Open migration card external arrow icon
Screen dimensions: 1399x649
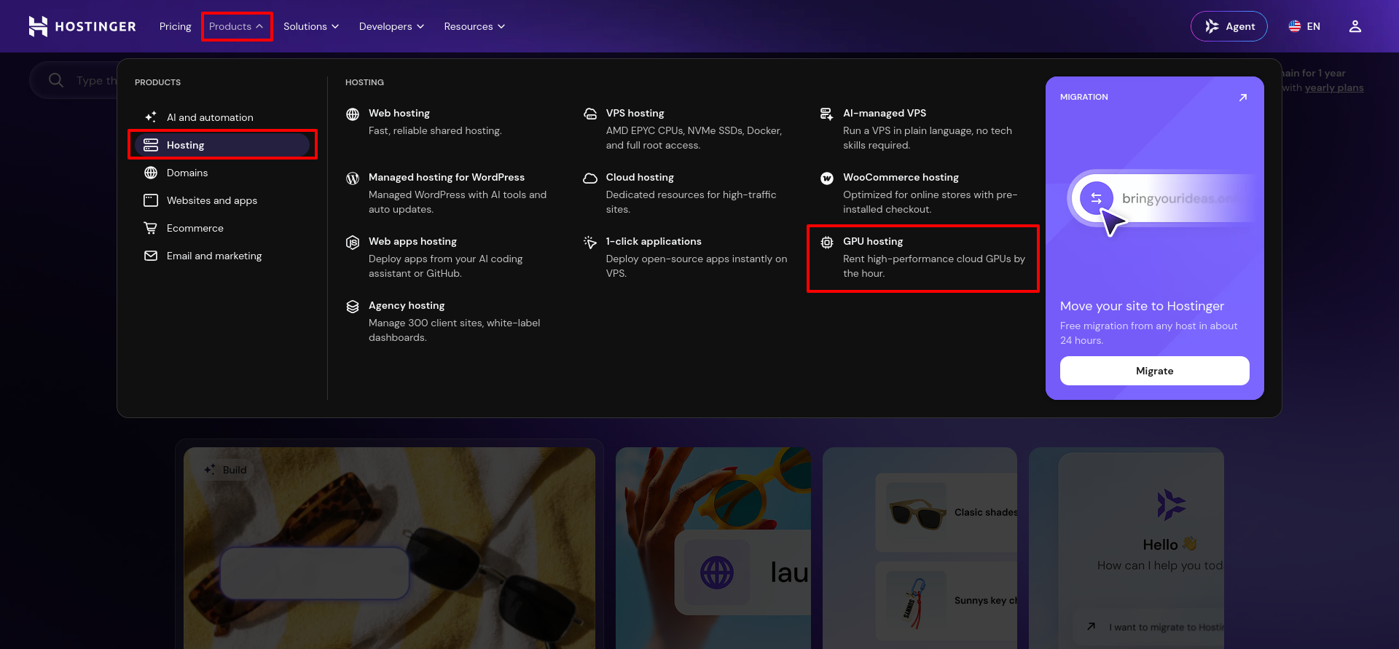point(1243,98)
